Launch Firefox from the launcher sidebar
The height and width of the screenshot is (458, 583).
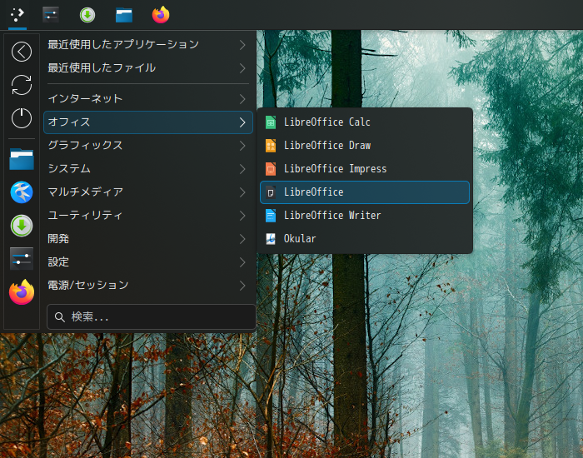22,292
